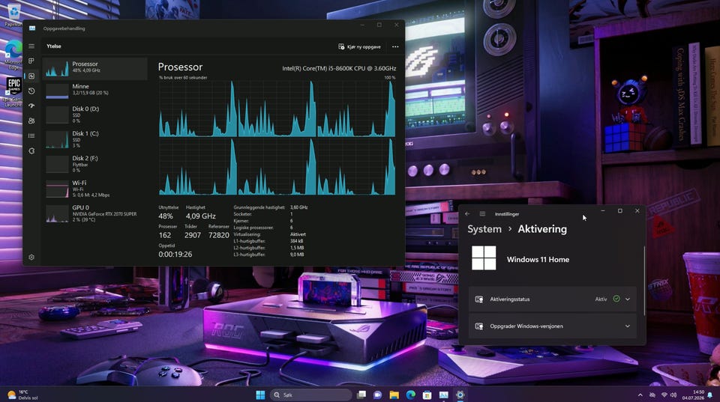Click System breadcrumb link
The height and width of the screenshot is (402, 720).
pyautogui.click(x=484, y=229)
